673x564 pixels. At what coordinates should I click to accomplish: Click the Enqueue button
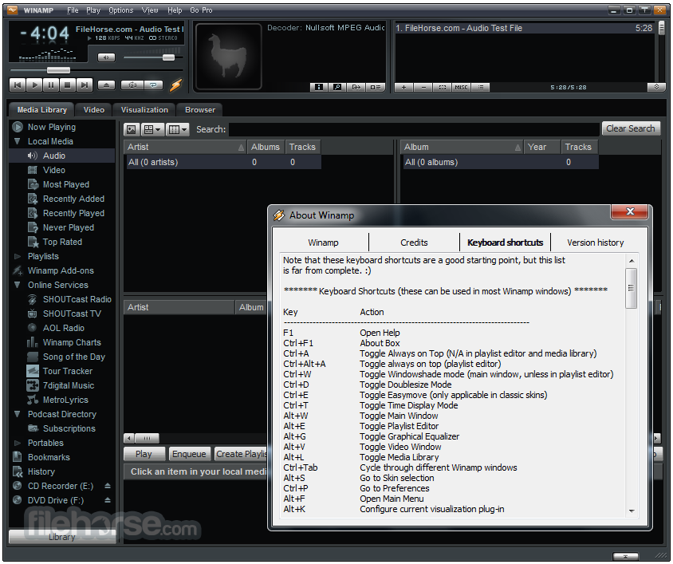tap(189, 453)
